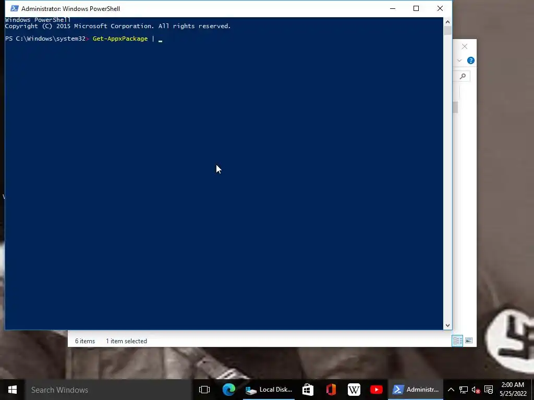Maximize the PowerShell window

tap(416, 8)
